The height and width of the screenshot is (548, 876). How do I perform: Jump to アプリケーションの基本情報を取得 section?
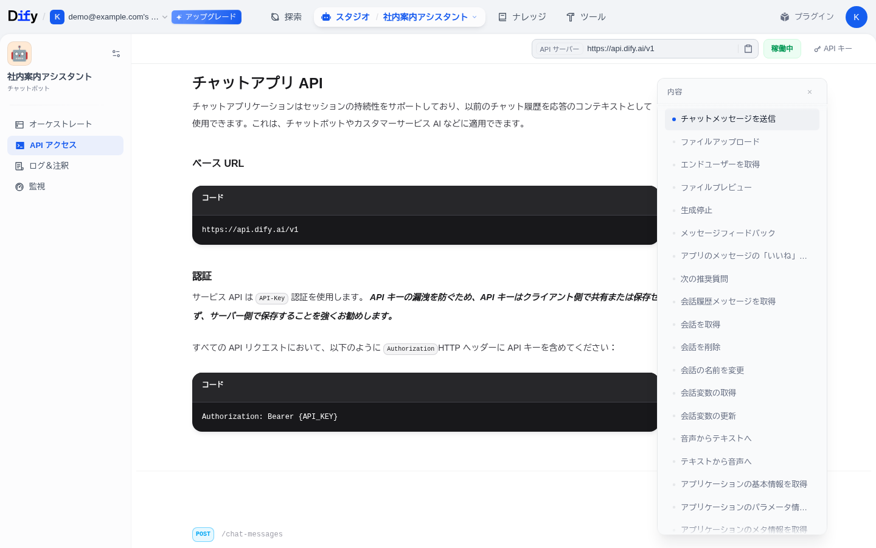742,485
